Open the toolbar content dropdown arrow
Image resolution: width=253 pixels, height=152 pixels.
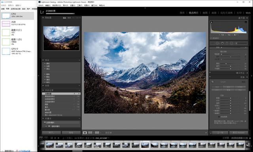pyautogui.click(x=206, y=133)
